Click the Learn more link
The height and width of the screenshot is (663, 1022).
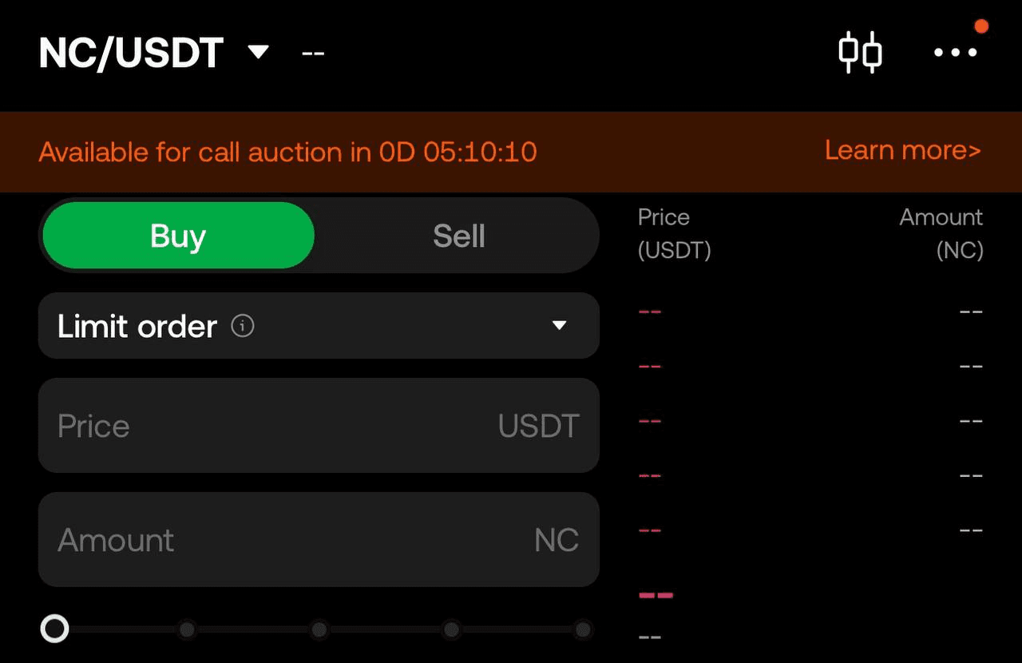tap(902, 150)
